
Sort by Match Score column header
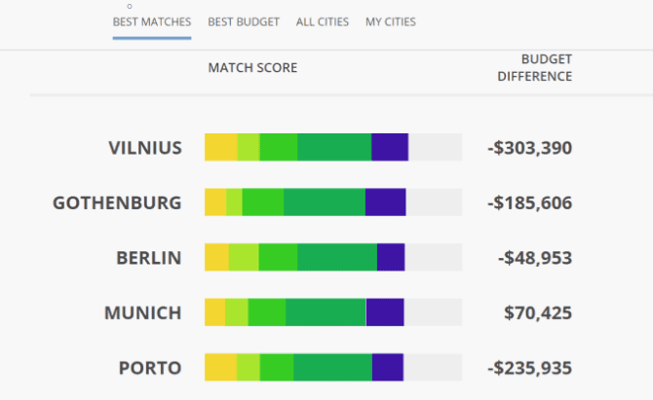tap(252, 68)
